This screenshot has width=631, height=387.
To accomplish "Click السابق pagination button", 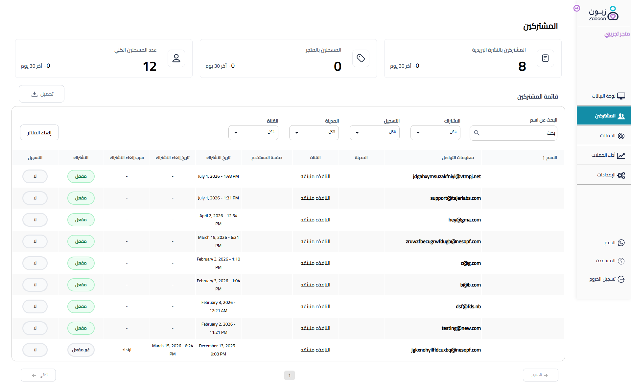I will (x=540, y=375).
